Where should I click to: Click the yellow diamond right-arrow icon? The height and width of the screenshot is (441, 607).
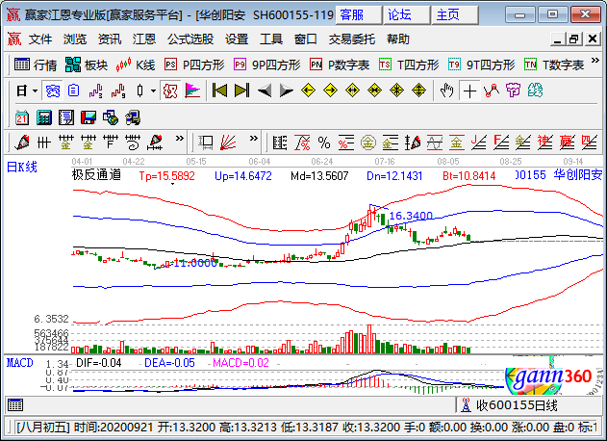(330, 91)
